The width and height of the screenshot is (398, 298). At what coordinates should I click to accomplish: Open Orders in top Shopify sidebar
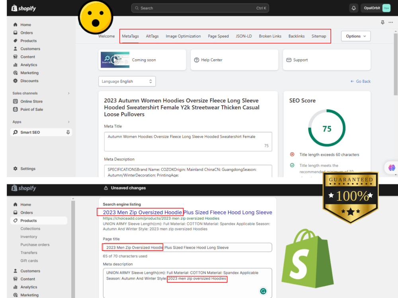click(26, 33)
